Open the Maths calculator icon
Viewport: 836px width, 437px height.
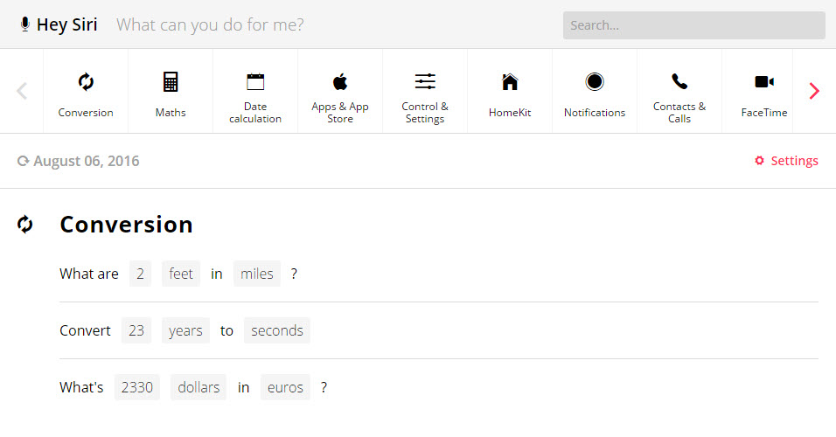[x=171, y=82]
